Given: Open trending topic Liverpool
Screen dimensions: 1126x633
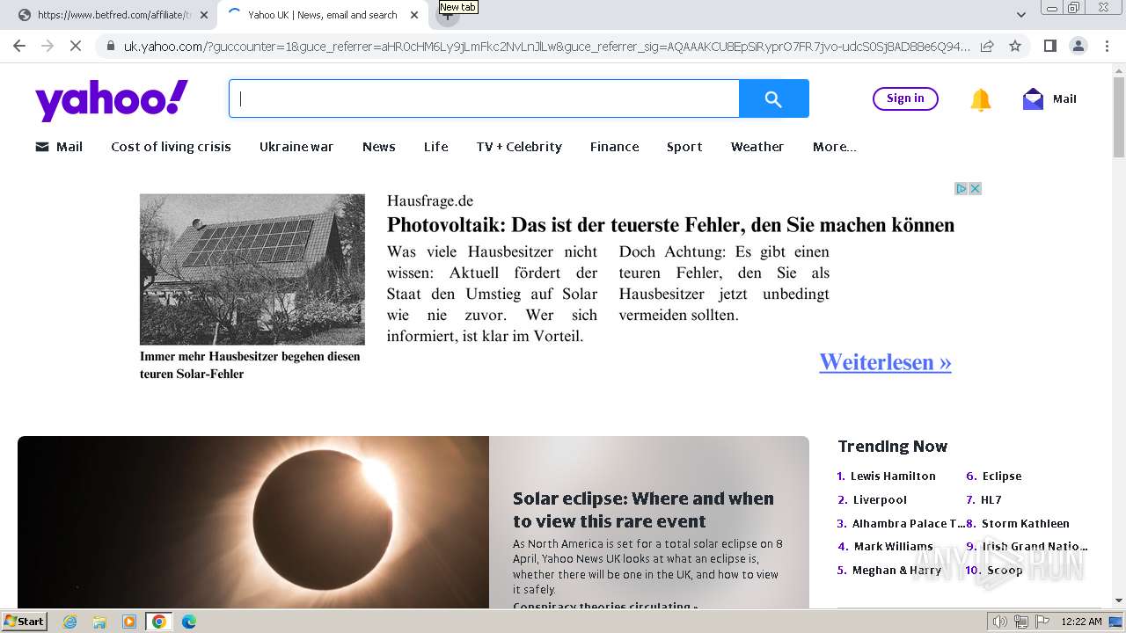Looking at the screenshot, I should 880,499.
